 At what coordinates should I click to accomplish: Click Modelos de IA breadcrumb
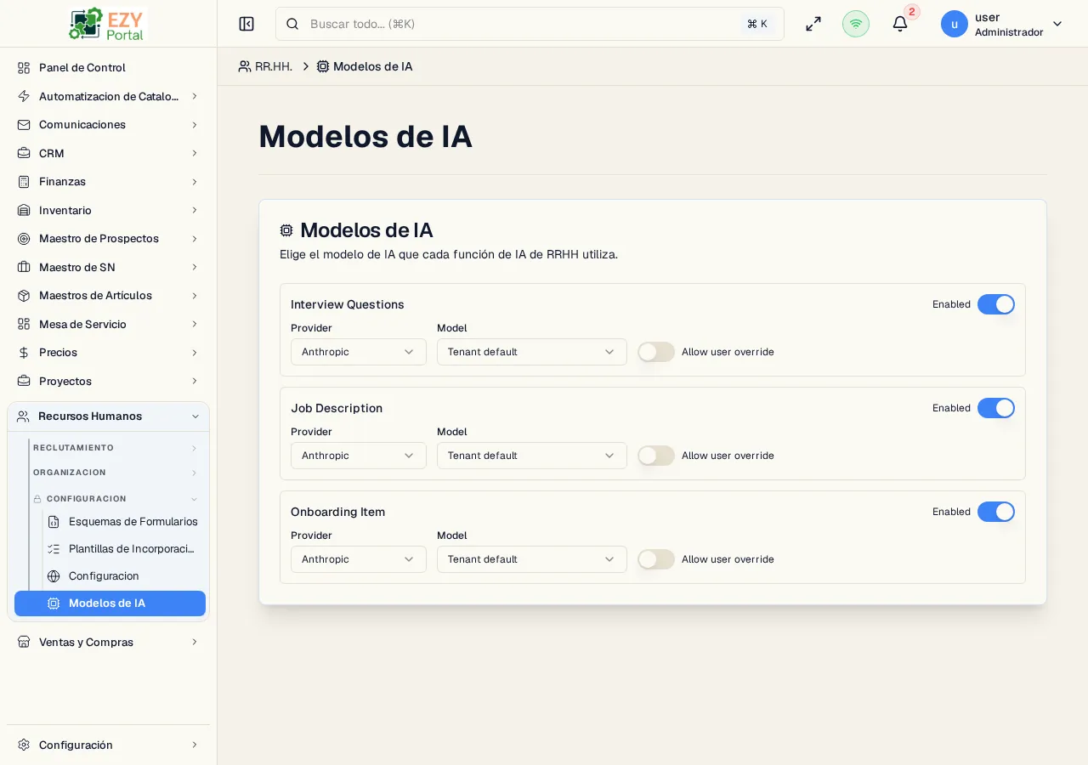pos(365,66)
